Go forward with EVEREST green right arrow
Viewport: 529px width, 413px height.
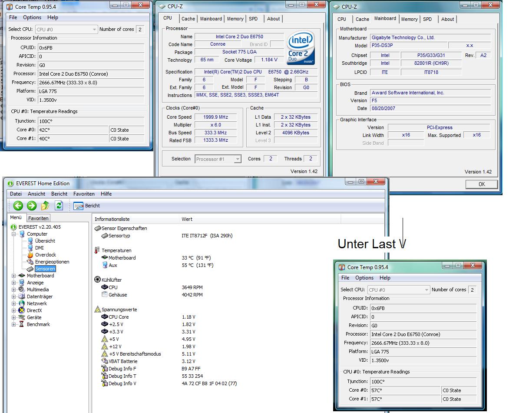[31, 206]
